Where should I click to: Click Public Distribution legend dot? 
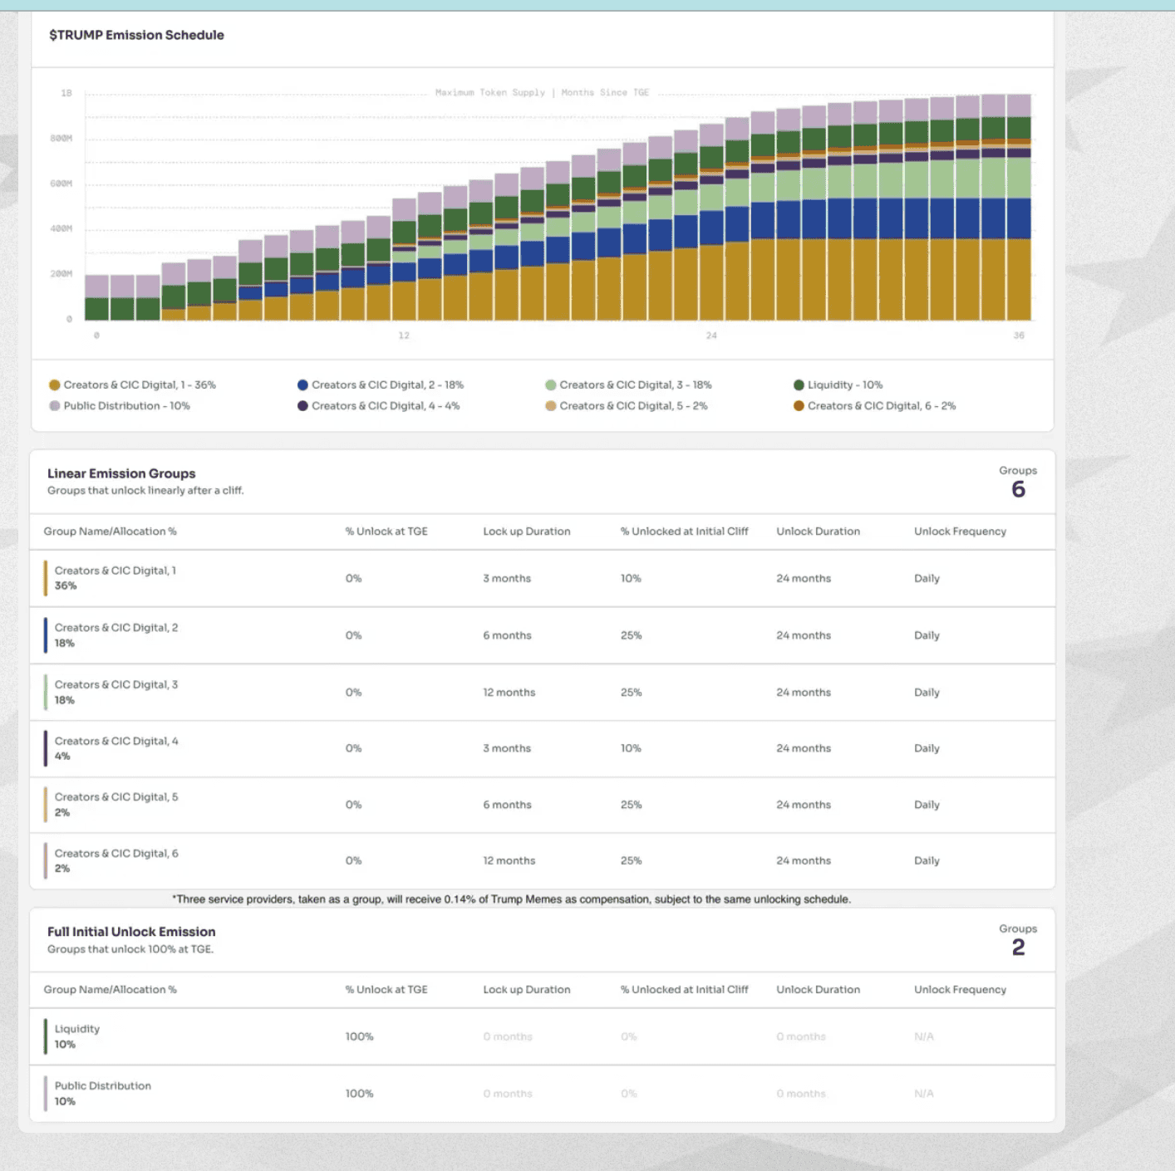(x=55, y=406)
